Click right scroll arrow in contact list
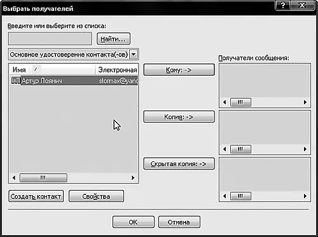318x237 pixels. tap(133, 178)
